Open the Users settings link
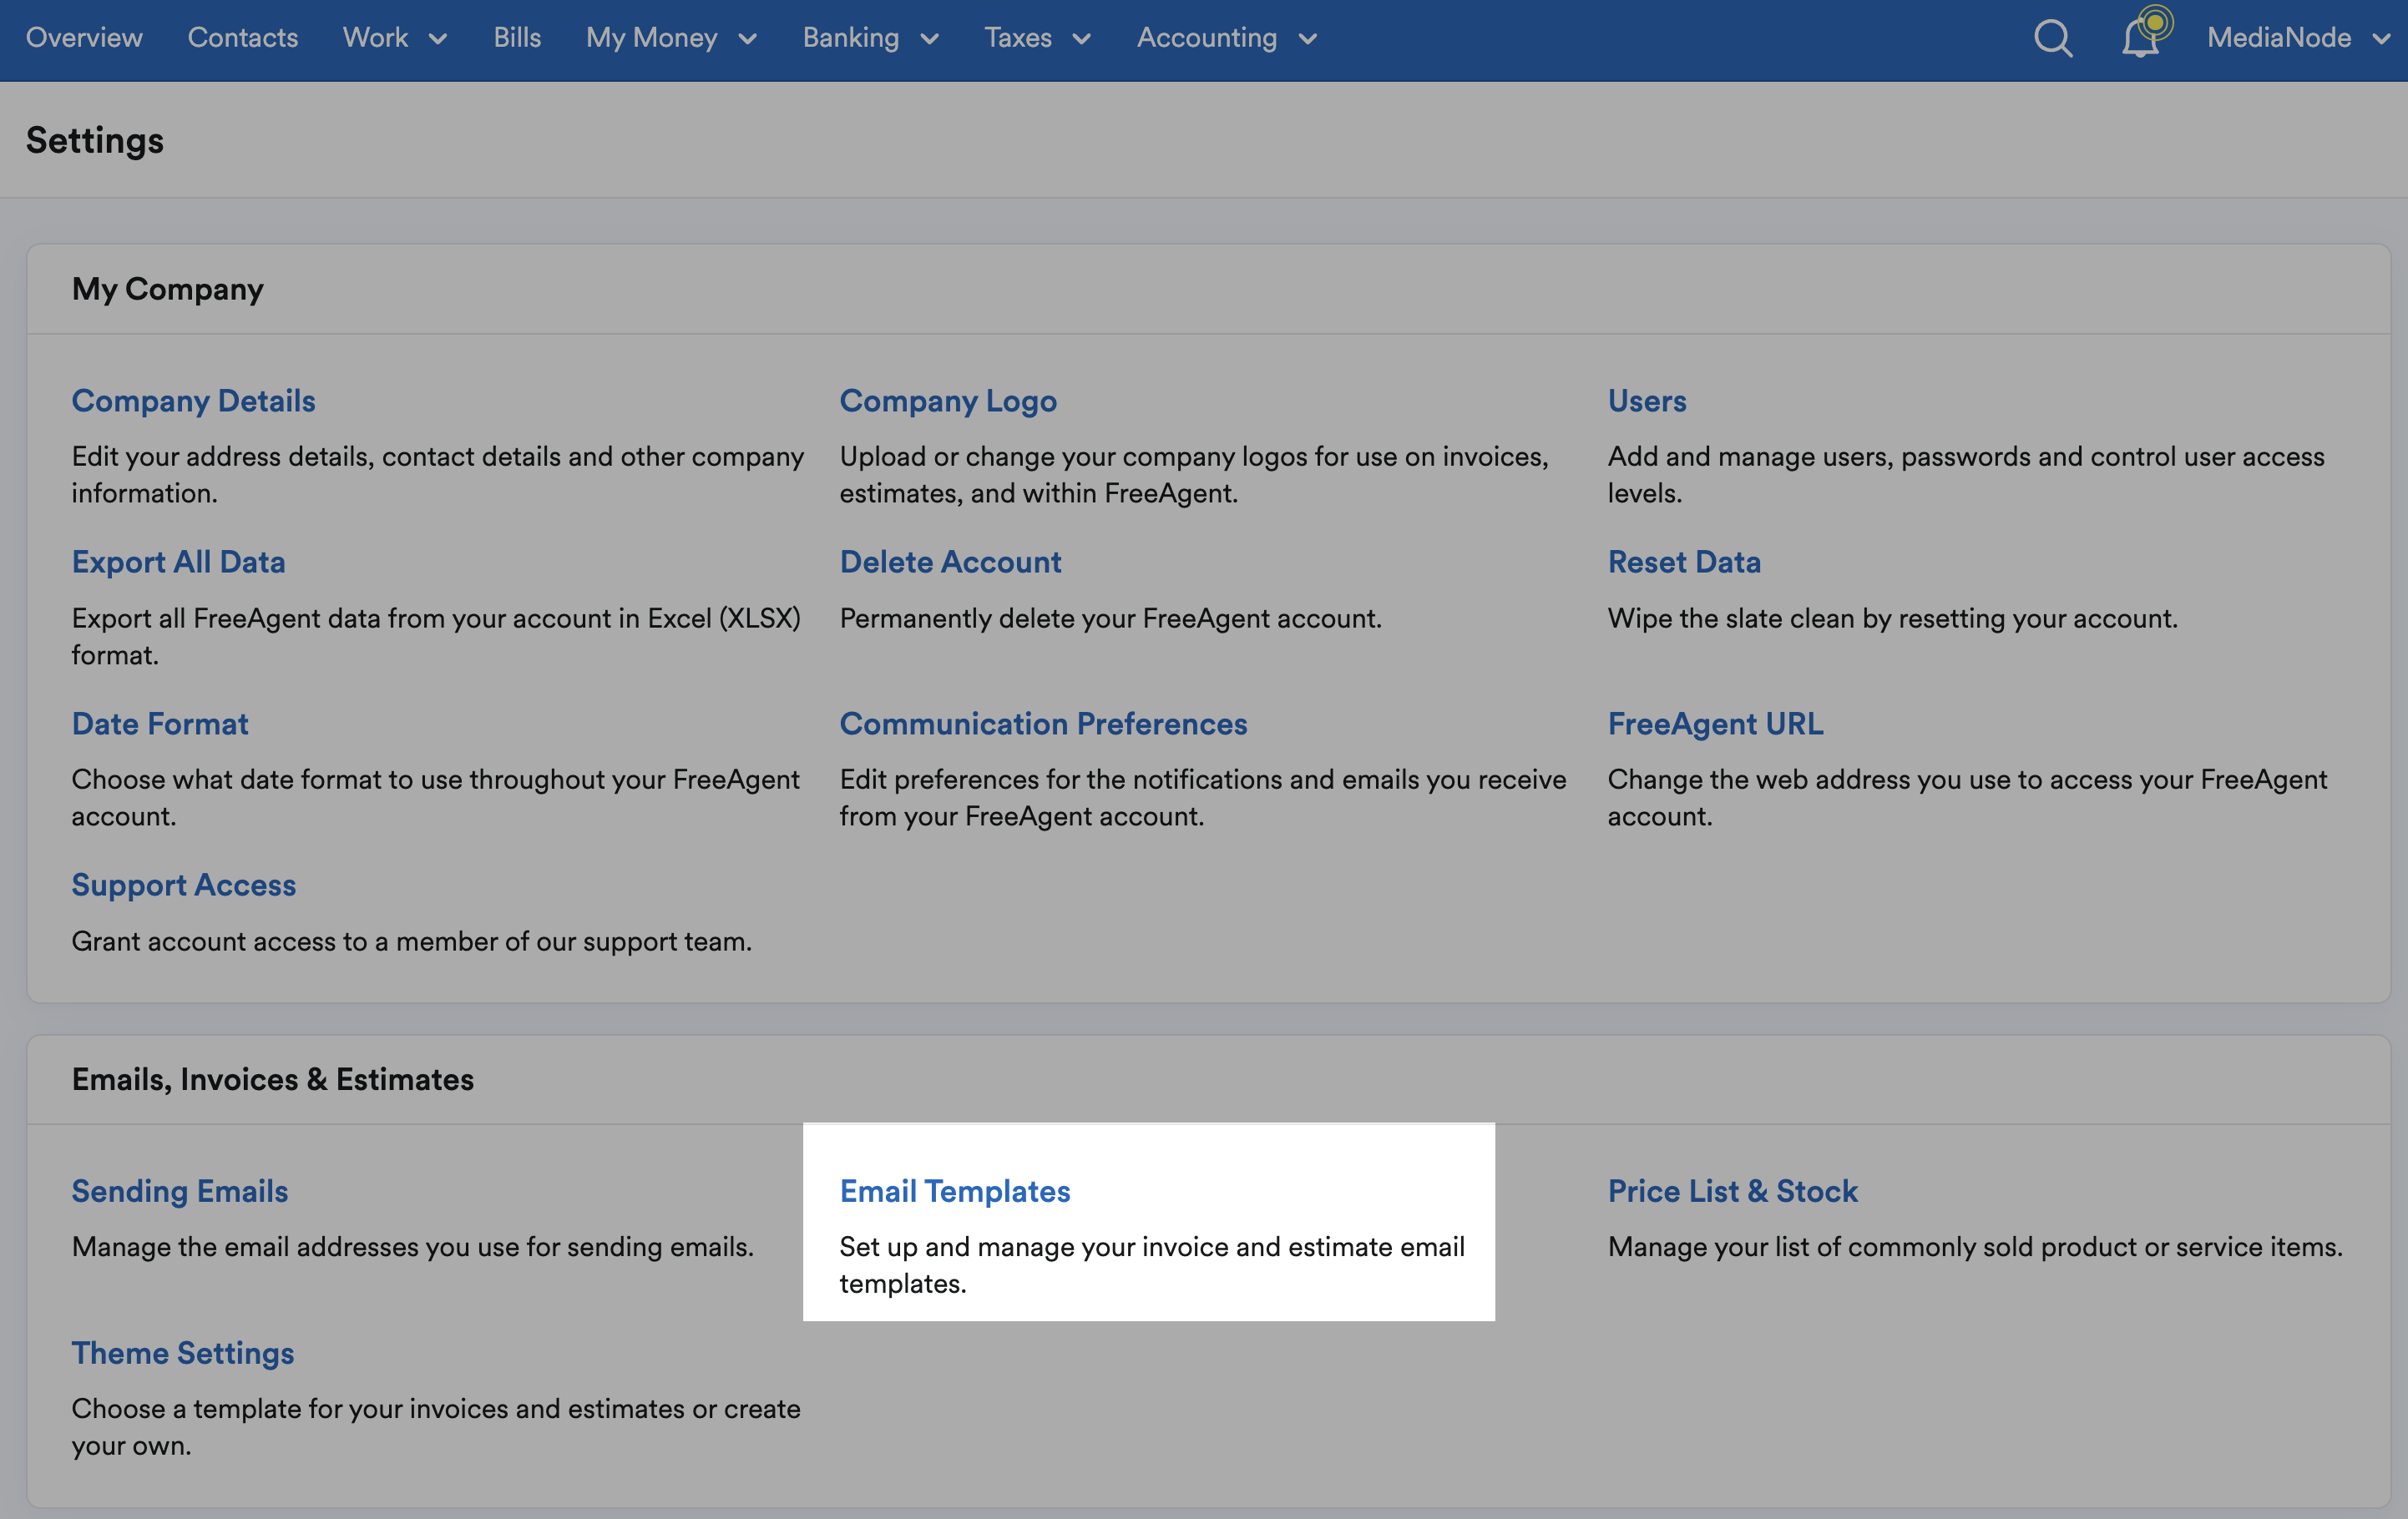The width and height of the screenshot is (2408, 1519). (x=1647, y=401)
